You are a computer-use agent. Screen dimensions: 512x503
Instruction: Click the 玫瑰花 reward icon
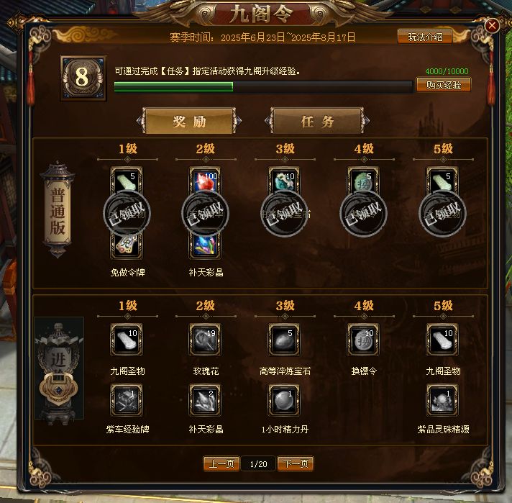click(x=205, y=340)
